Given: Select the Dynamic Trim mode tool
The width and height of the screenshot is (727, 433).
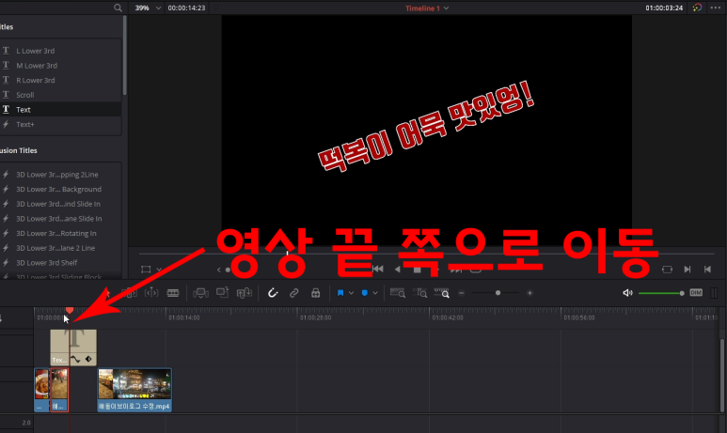Looking at the screenshot, I should tap(151, 293).
